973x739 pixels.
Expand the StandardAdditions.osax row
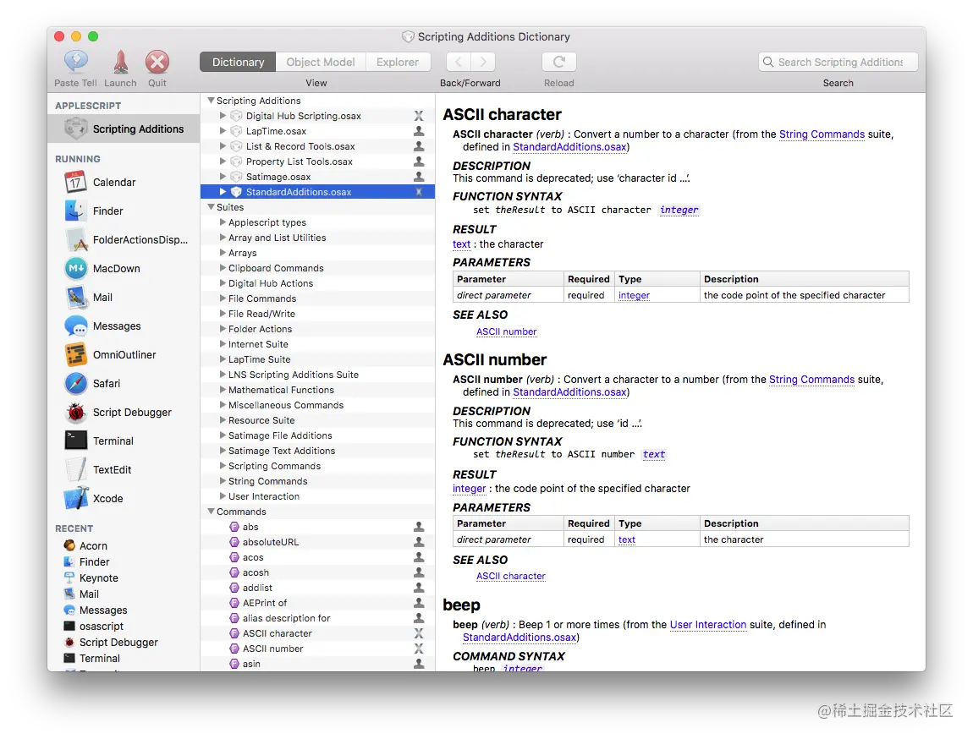click(x=223, y=192)
